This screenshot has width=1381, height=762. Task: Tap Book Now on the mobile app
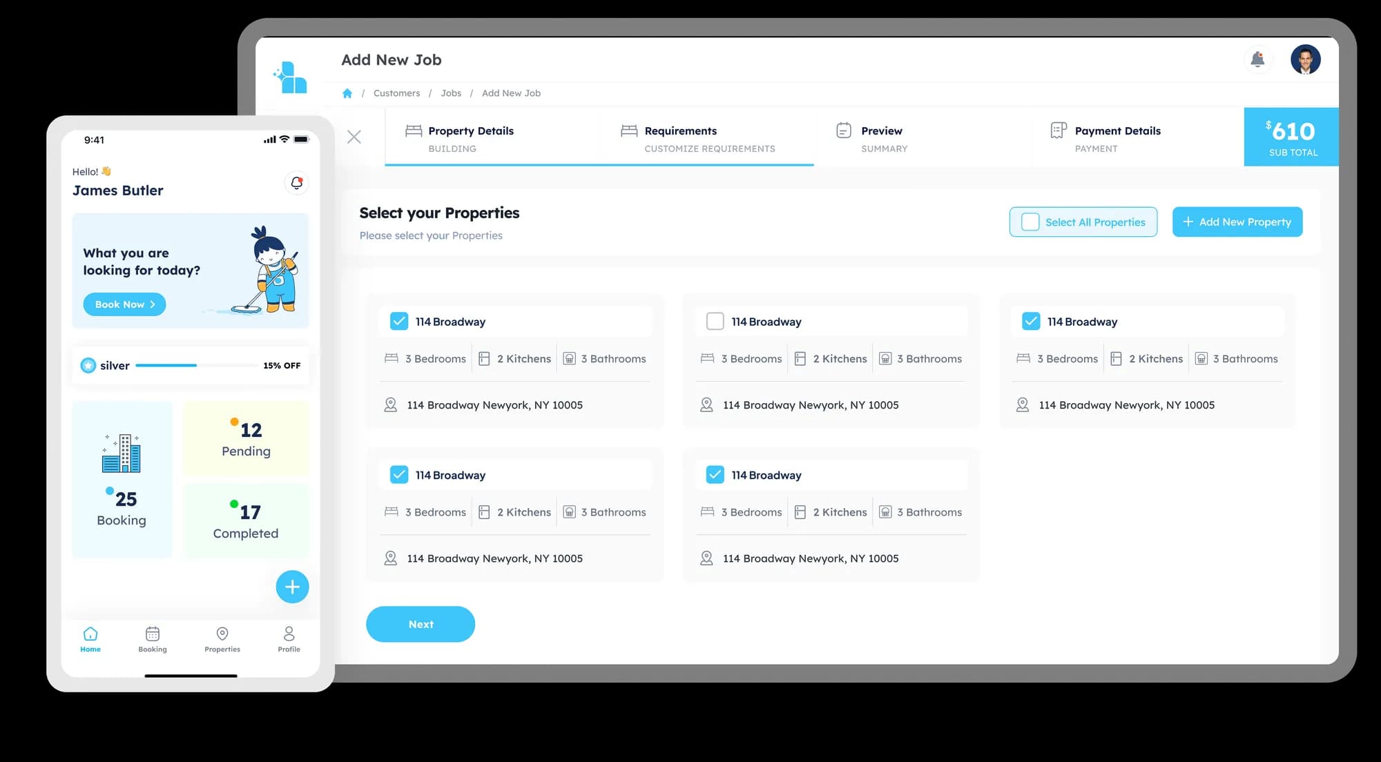pos(124,304)
